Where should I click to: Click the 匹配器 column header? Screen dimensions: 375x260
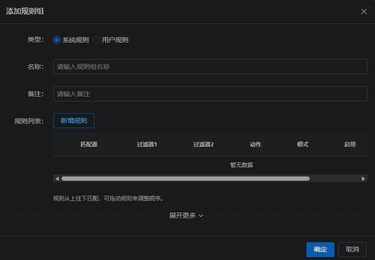coord(89,145)
